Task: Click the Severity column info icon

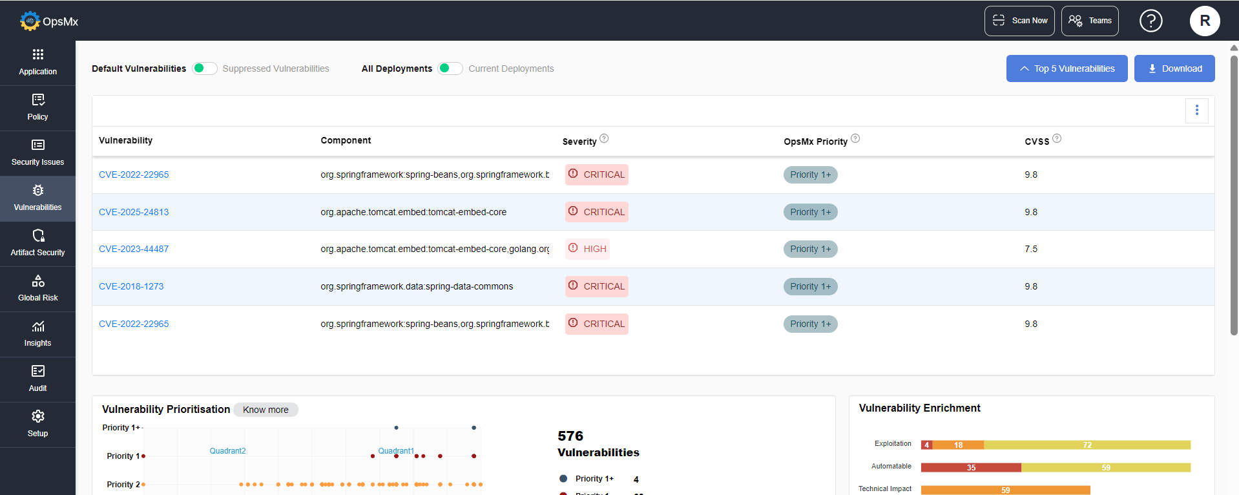Action: [x=604, y=138]
